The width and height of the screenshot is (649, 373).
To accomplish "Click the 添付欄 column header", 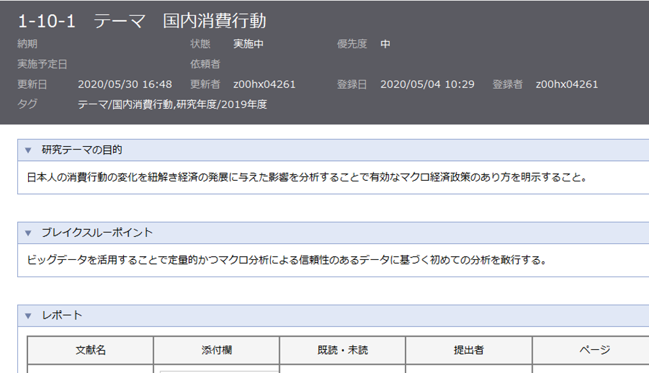I will (x=216, y=349).
